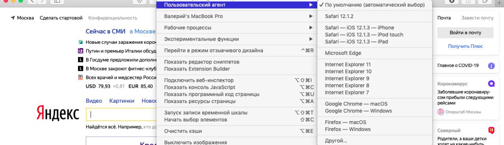Select Safari iOS 12.1.3 iPhone user agent

click(374, 28)
